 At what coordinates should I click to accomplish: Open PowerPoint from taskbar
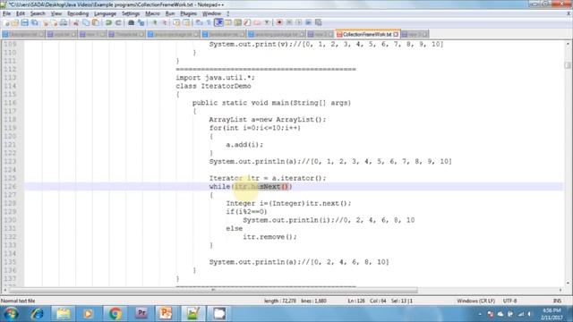165,314
